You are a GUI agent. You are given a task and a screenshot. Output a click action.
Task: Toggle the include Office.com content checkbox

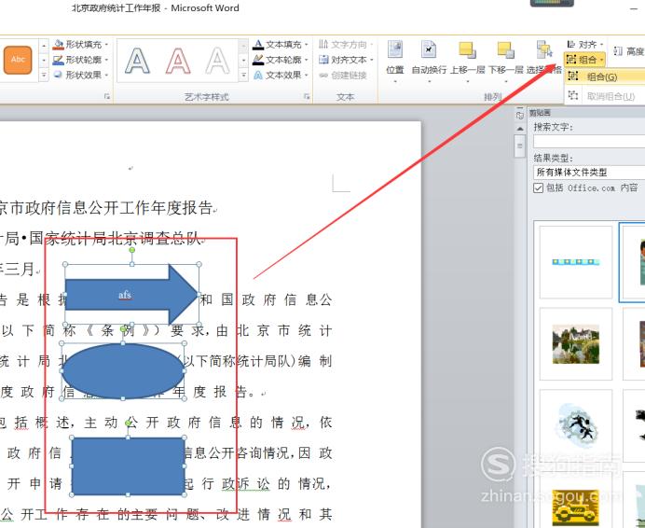click(x=538, y=188)
